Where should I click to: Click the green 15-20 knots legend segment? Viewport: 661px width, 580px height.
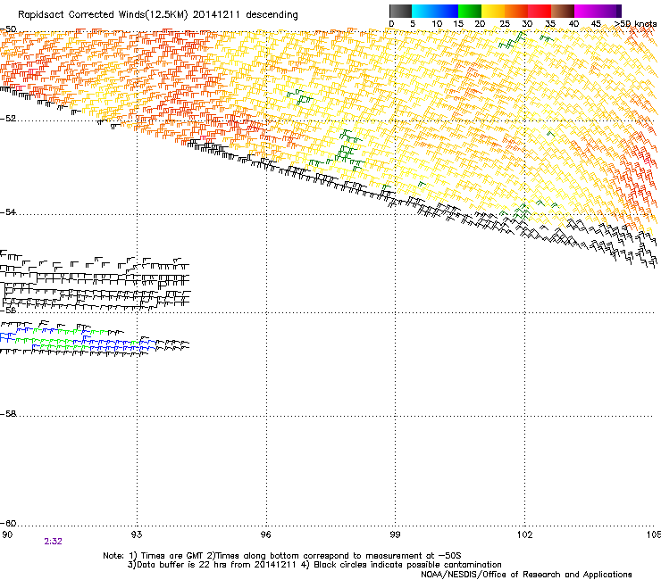(470, 11)
